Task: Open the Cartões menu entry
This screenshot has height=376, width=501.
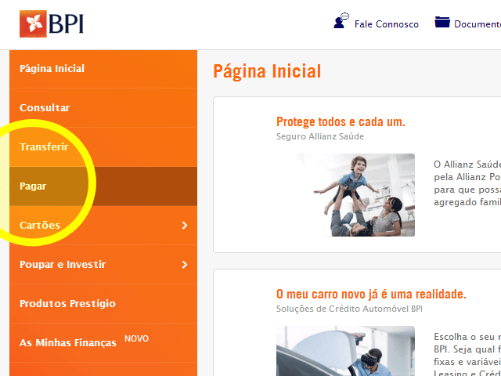Action: tap(103, 226)
